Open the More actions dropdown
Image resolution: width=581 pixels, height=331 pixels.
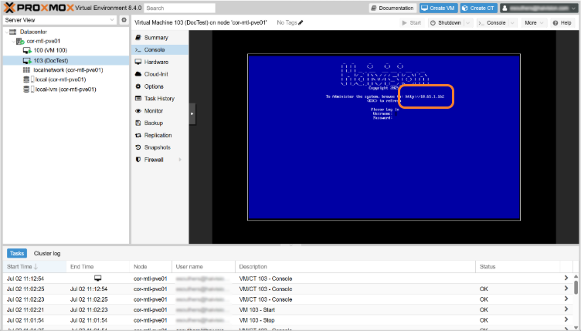click(533, 23)
